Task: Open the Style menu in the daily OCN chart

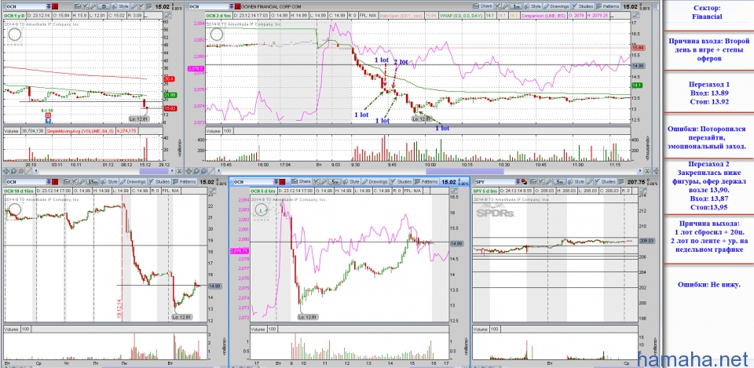Action: coord(120,6)
